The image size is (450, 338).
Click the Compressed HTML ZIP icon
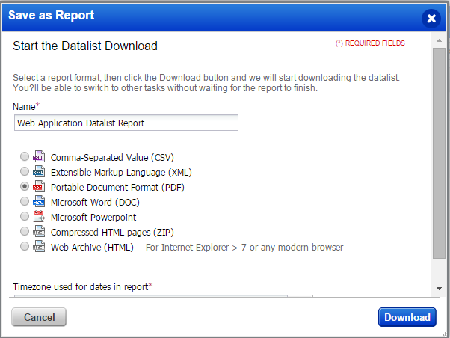(39, 231)
